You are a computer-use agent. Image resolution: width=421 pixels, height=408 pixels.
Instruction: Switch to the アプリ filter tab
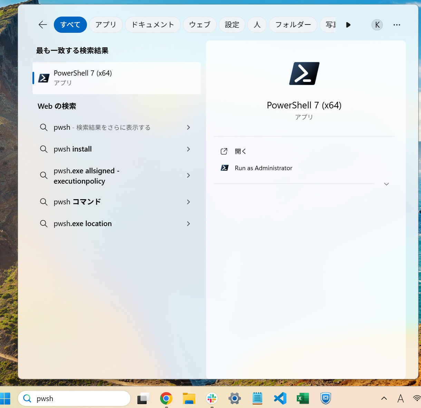coord(106,25)
